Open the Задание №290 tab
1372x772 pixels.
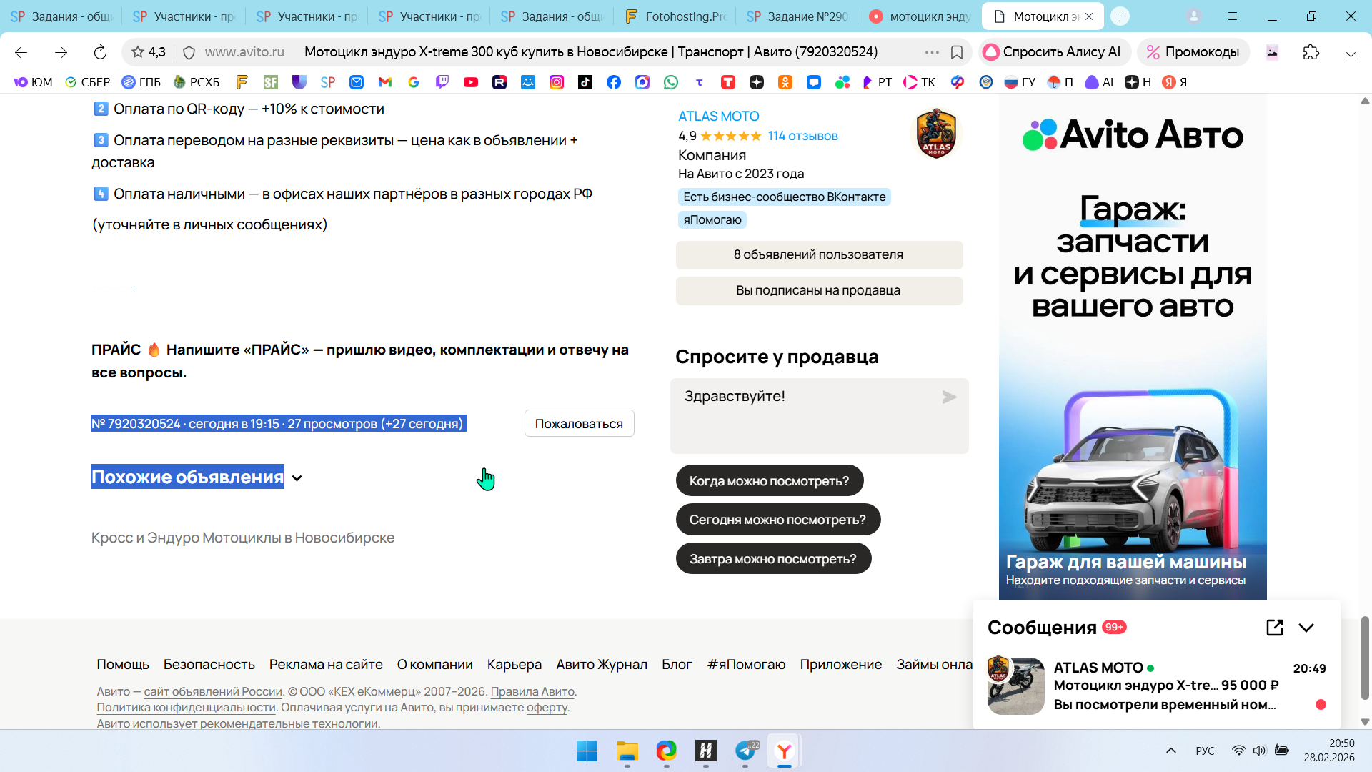coord(797,16)
